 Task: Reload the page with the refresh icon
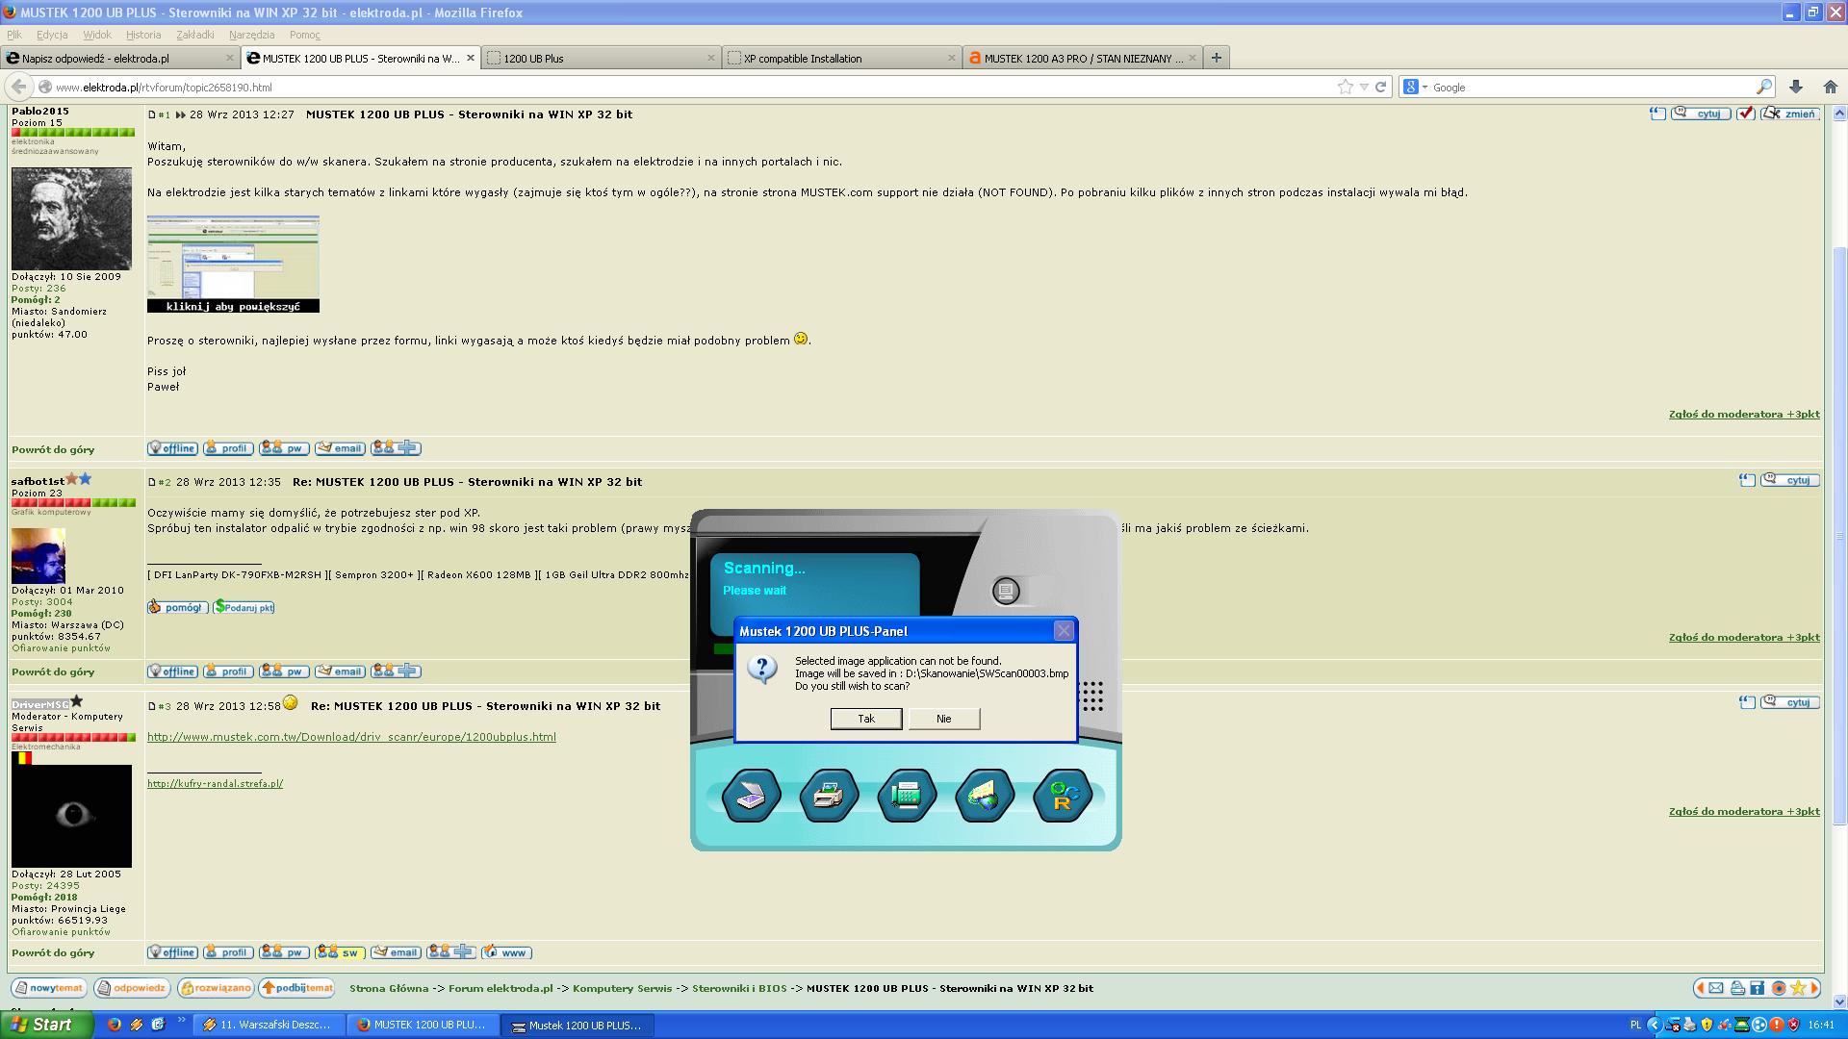click(1381, 87)
